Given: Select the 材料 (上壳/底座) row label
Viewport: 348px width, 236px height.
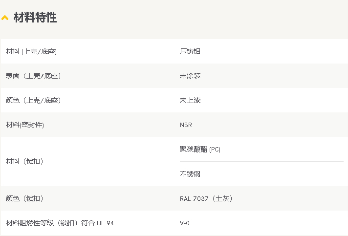Looking at the screenshot, I should 31,51.
